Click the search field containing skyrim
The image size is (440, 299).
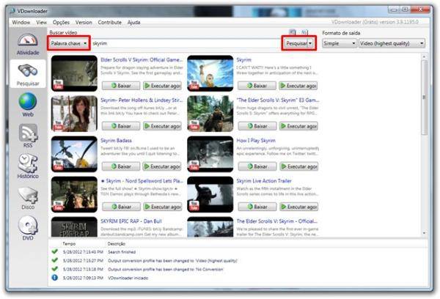pos(186,43)
